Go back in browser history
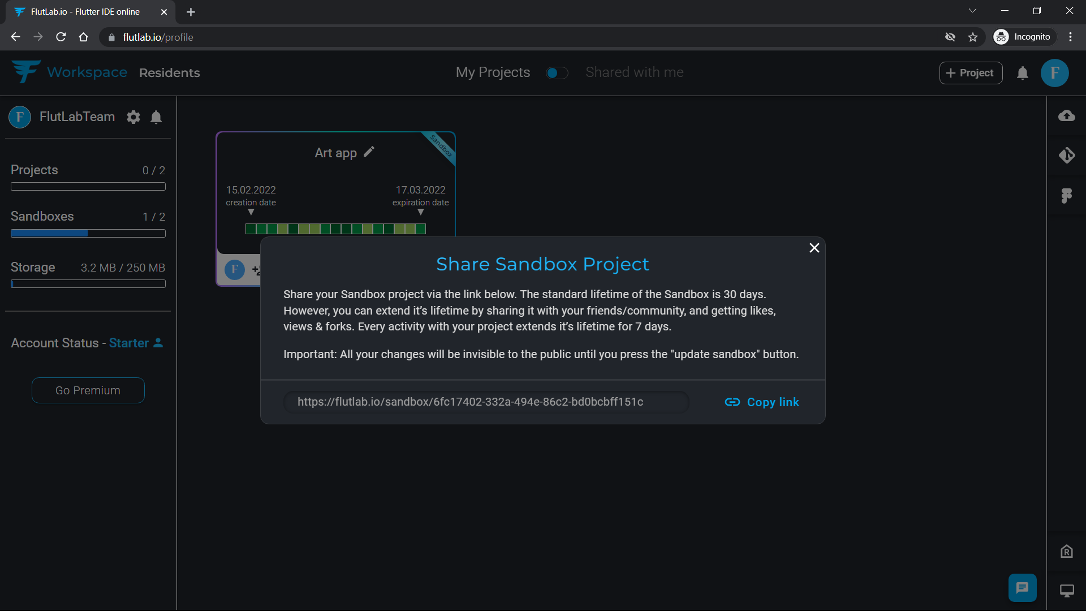 click(x=15, y=37)
